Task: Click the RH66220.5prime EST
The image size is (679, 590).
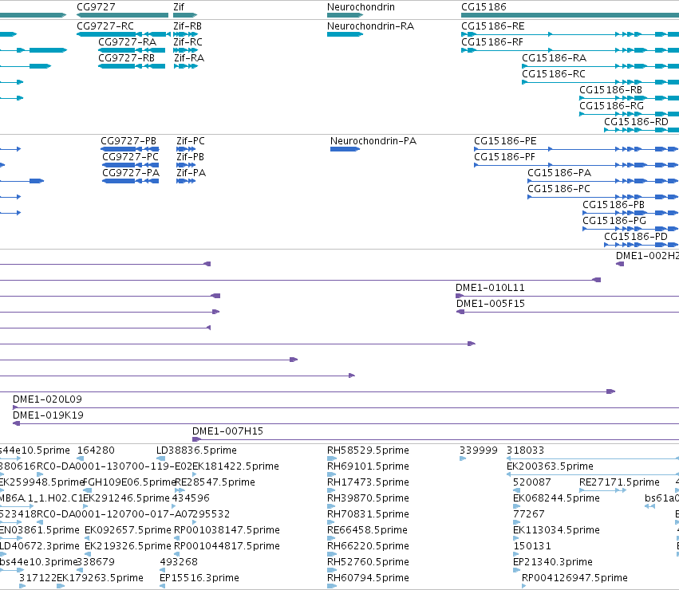Action: tap(368, 547)
